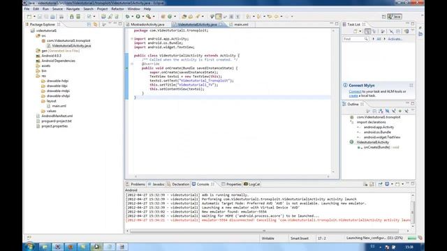Image resolution: width=447 pixels, height=251 pixels.
Task: Open the Navigate menu
Action: tap(73, 9)
